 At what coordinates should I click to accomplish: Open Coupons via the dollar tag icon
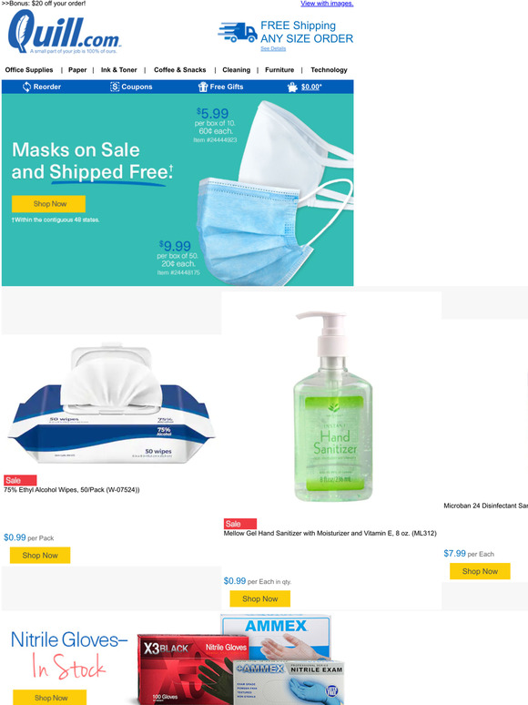[x=115, y=87]
